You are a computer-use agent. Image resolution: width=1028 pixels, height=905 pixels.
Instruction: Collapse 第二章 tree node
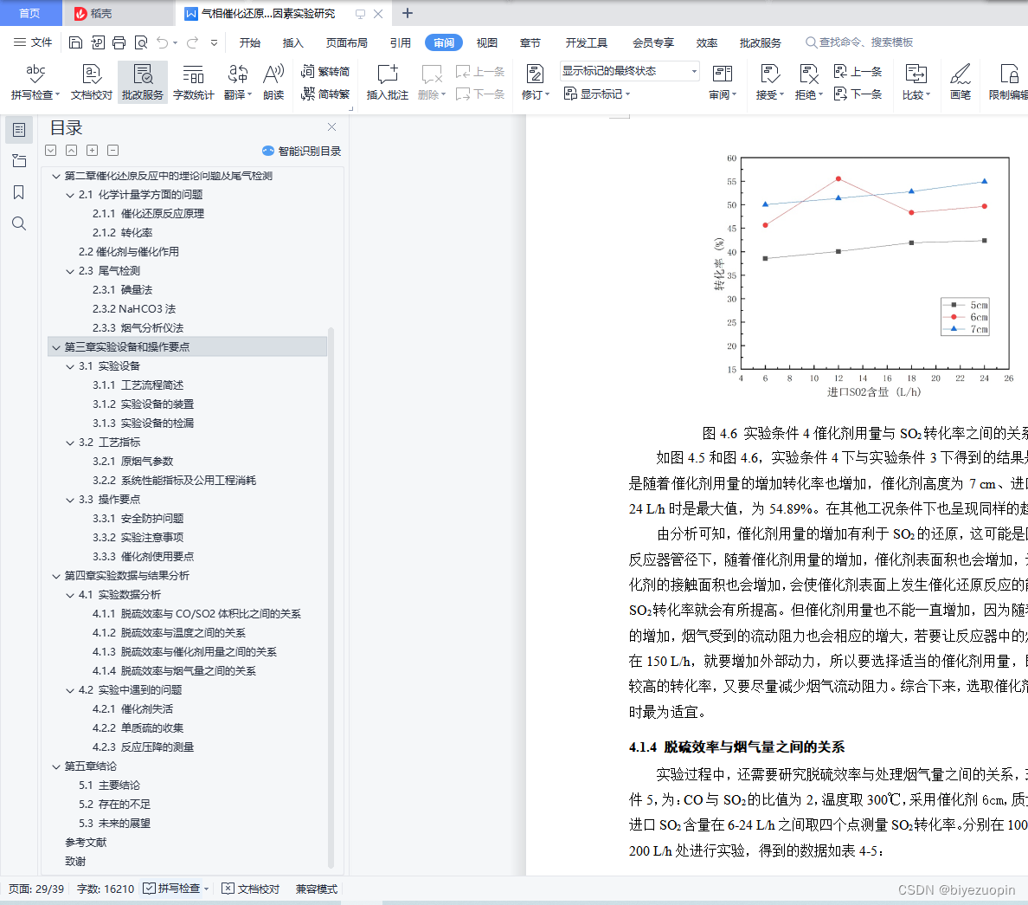pos(56,176)
